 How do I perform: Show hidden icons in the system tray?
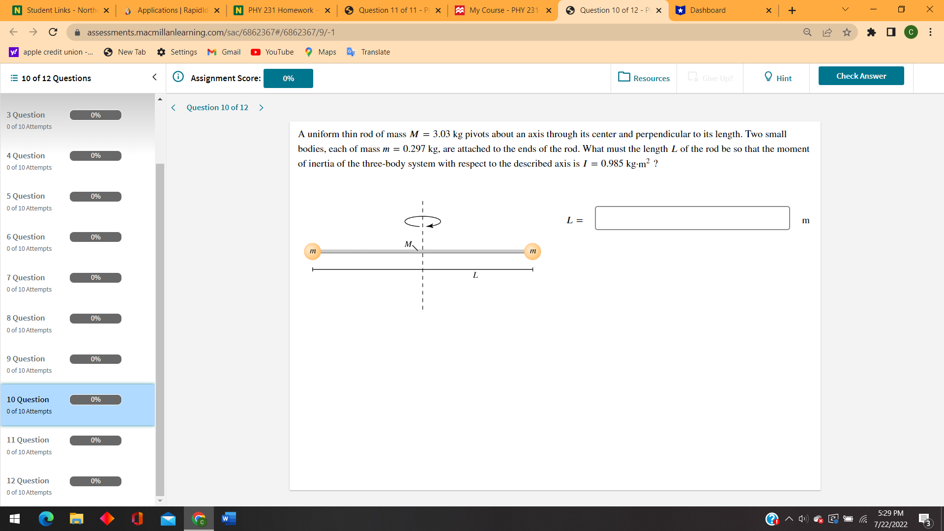click(x=789, y=519)
